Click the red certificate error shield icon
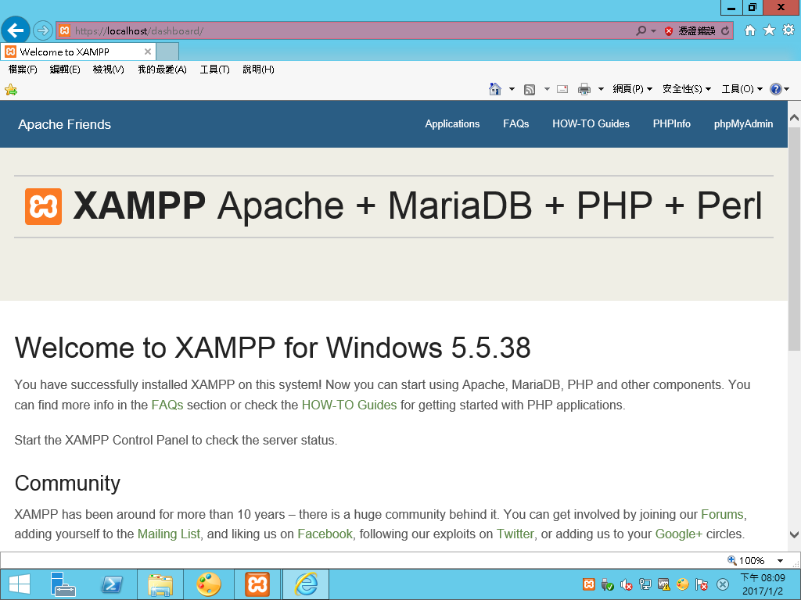This screenshot has height=600, width=801. 669,31
